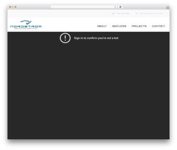This screenshot has width=177, height=150.
Task: Click the phone icon in top bar
Action: tap(113, 13)
